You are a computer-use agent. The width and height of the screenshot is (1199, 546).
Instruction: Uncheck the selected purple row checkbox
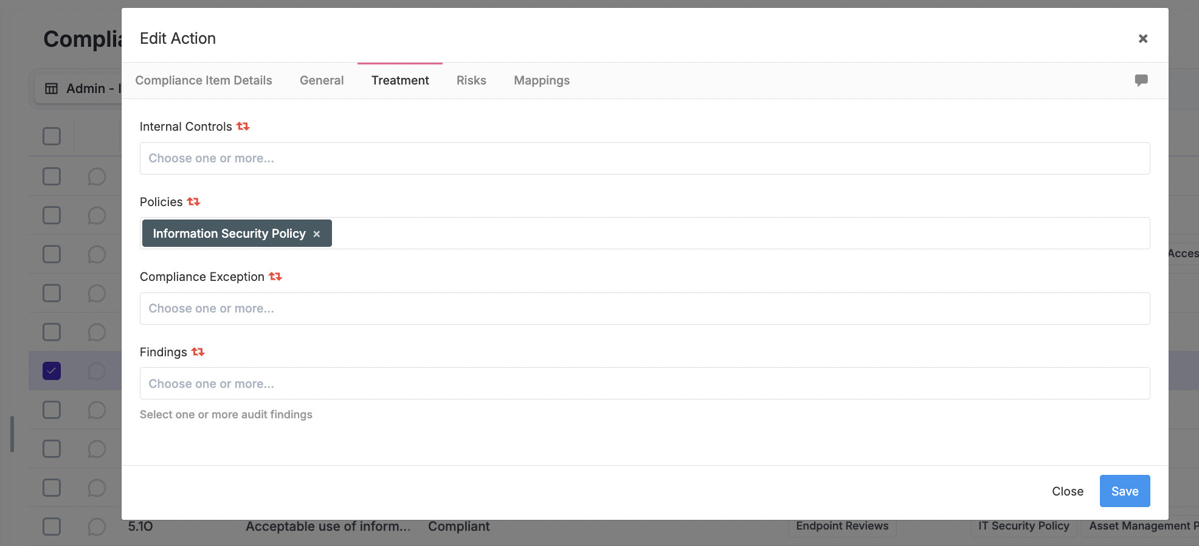click(x=52, y=371)
